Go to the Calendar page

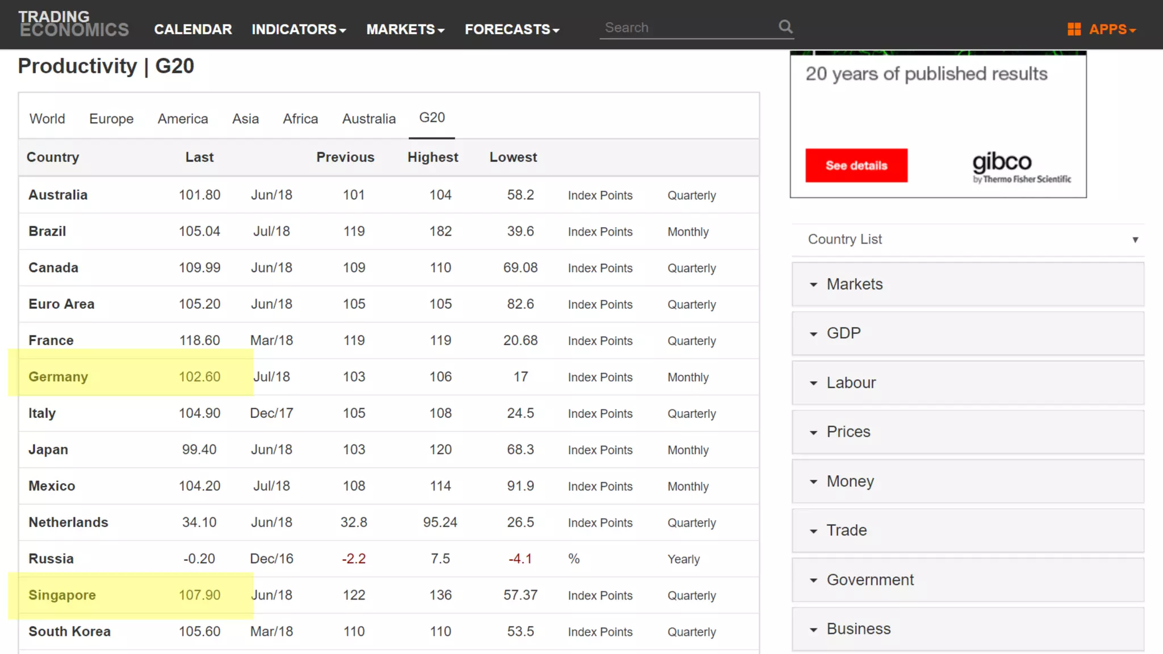[x=193, y=30]
